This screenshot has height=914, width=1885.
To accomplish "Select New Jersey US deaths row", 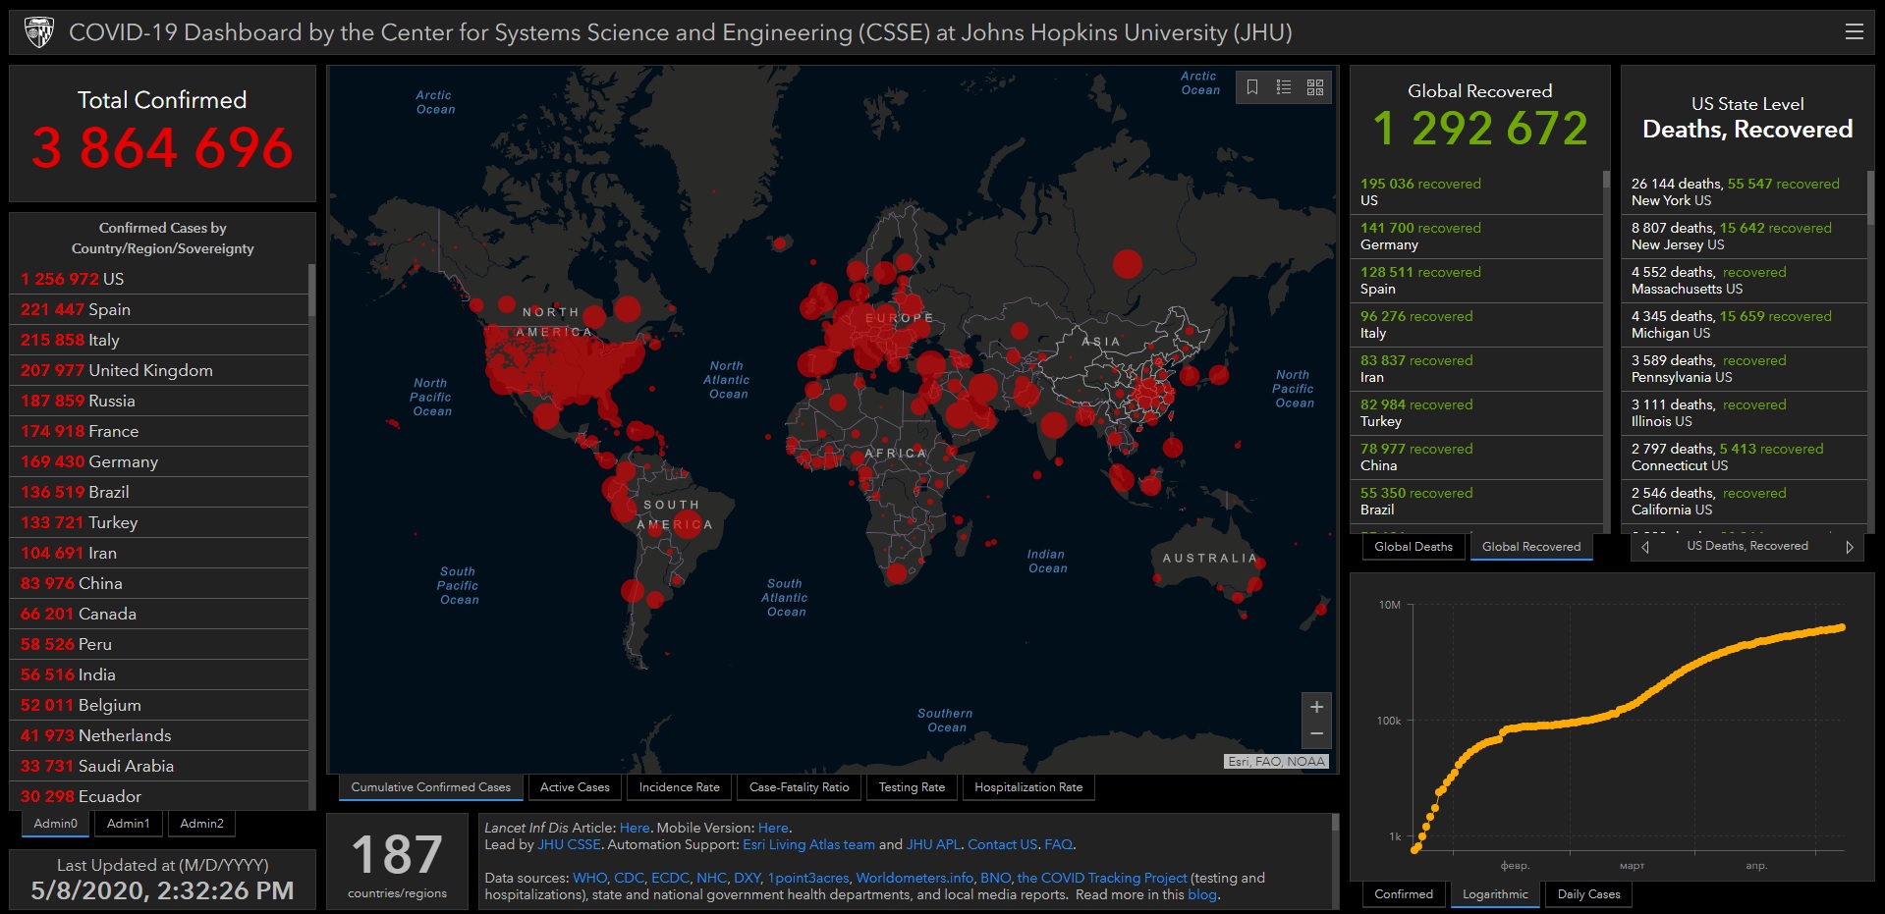I will pyautogui.click(x=1744, y=237).
